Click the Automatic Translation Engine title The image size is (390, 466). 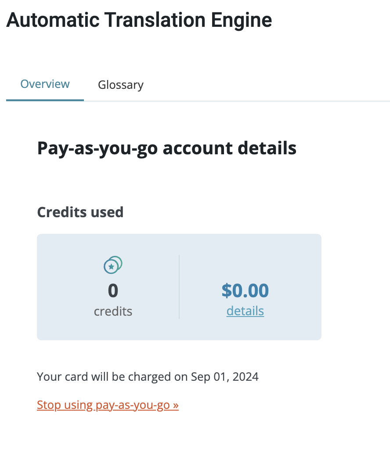tap(139, 20)
